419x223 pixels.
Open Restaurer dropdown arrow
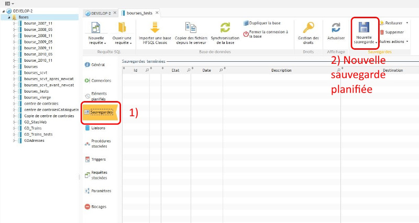coord(407,23)
